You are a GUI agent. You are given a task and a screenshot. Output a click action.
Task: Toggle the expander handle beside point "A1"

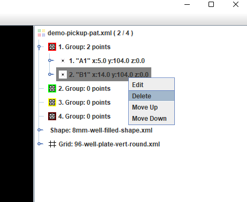[50, 61]
